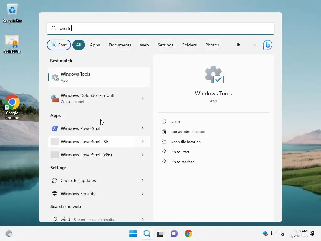The height and width of the screenshot is (241, 321).
Task: Expand the Windows PowerShell ISE arrow
Action: pyautogui.click(x=143, y=142)
